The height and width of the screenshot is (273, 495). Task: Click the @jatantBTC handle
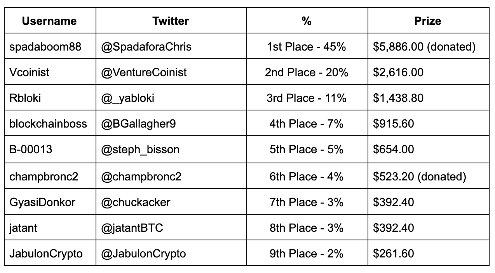coord(132,228)
